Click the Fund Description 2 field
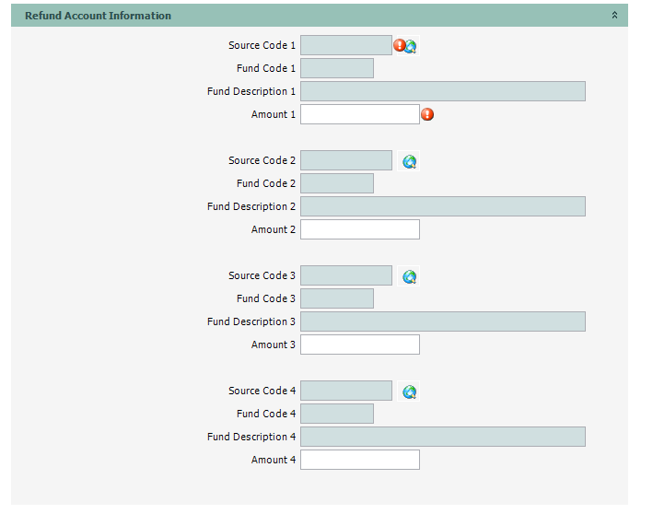This screenshot has height=514, width=653. coord(442,206)
